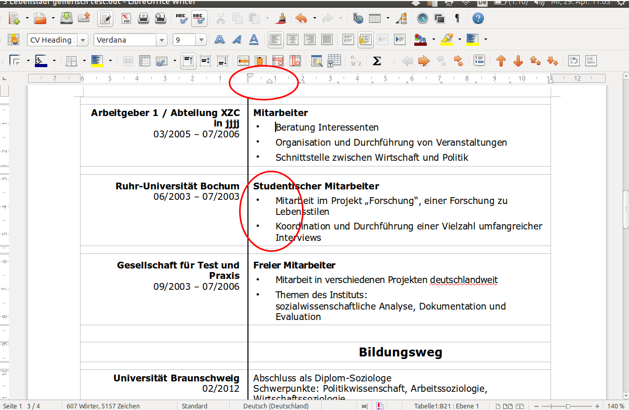
Task: Increase paragraph indent
Action: pyautogui.click(x=399, y=40)
